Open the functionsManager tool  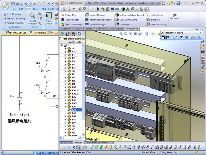click(x=72, y=24)
